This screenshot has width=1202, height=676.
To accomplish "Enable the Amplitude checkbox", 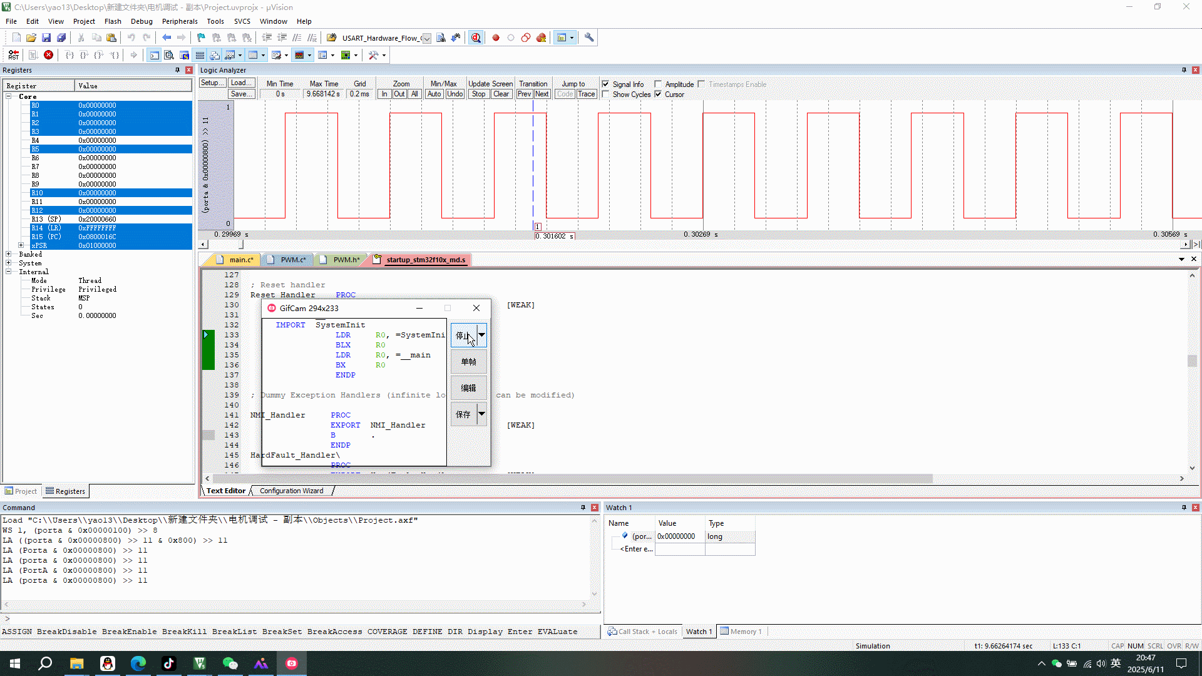I will (x=658, y=84).
